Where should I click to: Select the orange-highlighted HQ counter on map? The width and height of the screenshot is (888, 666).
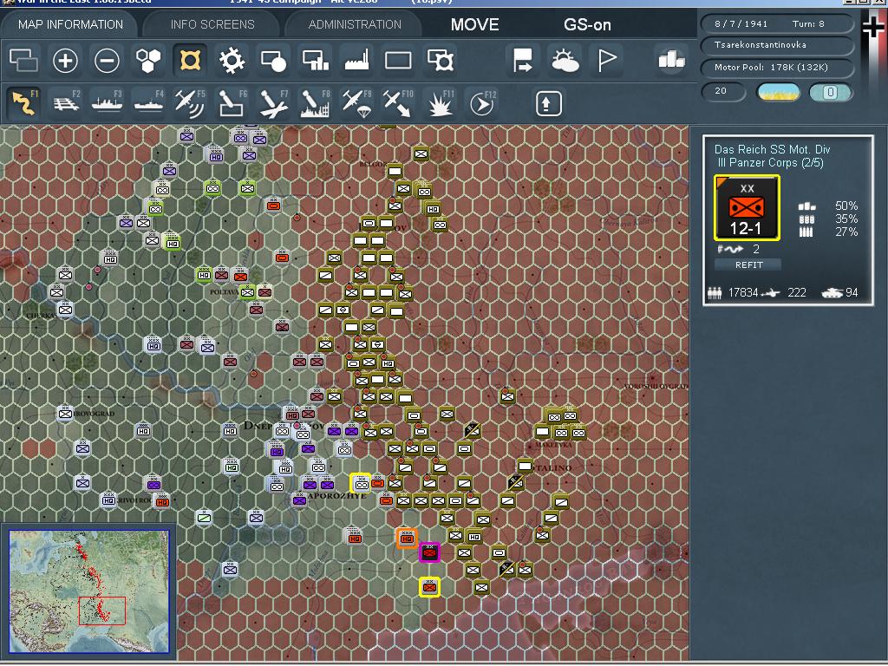tap(407, 539)
